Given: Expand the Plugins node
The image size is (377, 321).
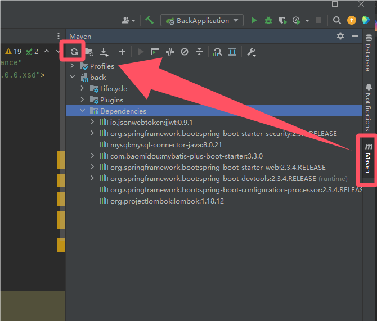Looking at the screenshot, I should (82, 100).
